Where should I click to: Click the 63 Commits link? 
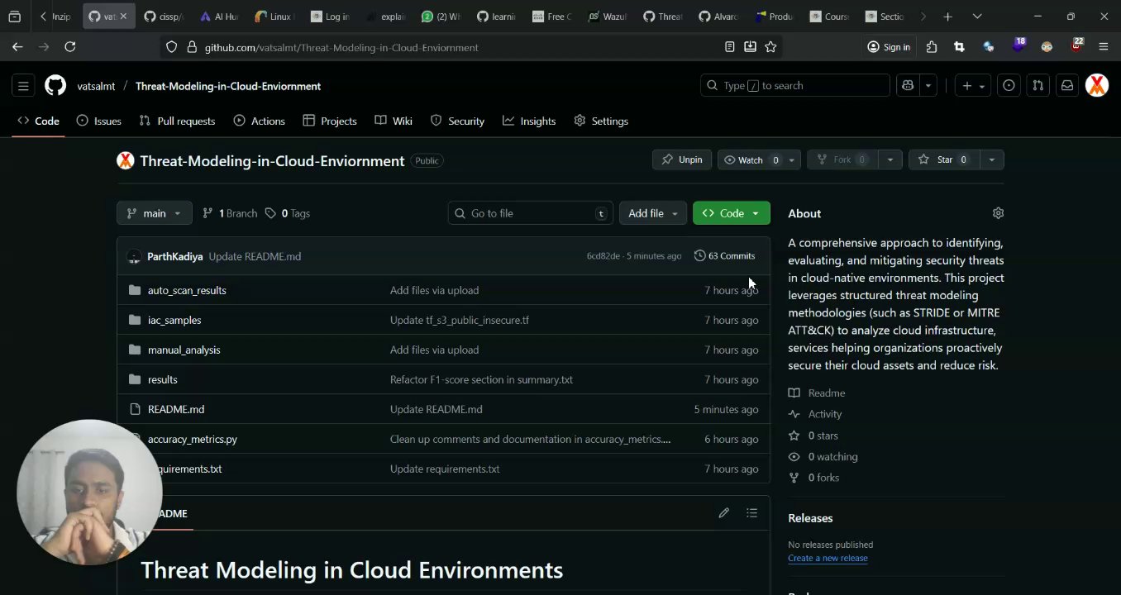click(x=724, y=256)
